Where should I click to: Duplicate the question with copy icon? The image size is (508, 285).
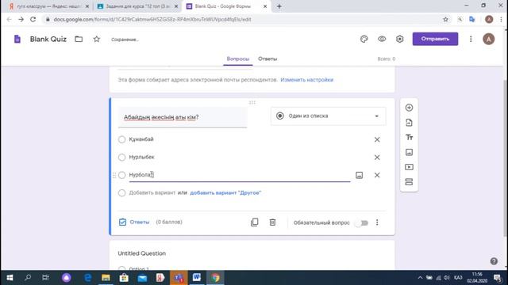[x=254, y=222]
